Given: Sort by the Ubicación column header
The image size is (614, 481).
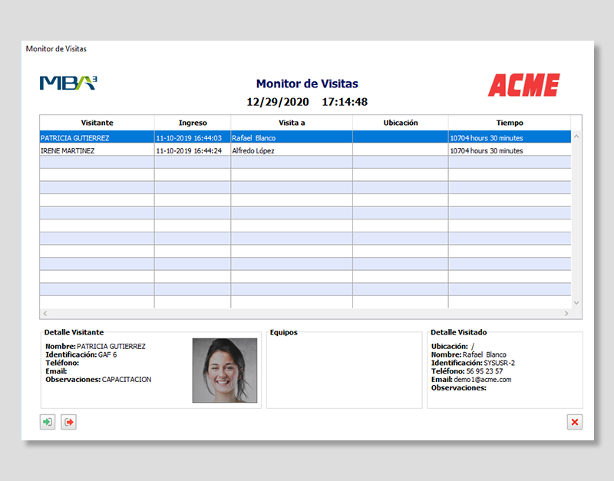Looking at the screenshot, I should 400,123.
